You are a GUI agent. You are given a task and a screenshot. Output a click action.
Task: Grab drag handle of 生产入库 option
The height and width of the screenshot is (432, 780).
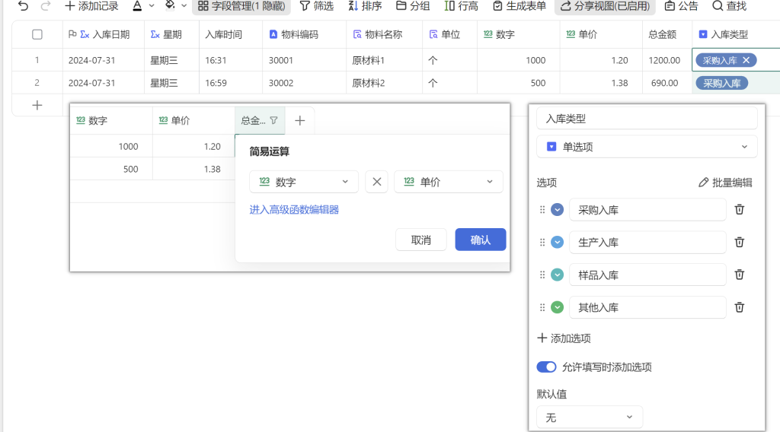coord(542,243)
